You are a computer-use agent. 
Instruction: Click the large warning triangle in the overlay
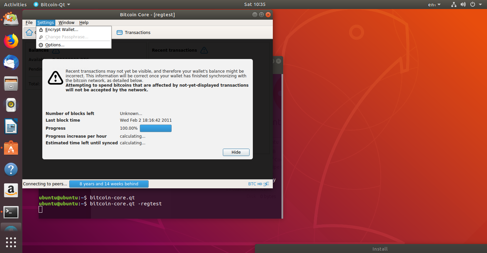pyautogui.click(x=55, y=77)
